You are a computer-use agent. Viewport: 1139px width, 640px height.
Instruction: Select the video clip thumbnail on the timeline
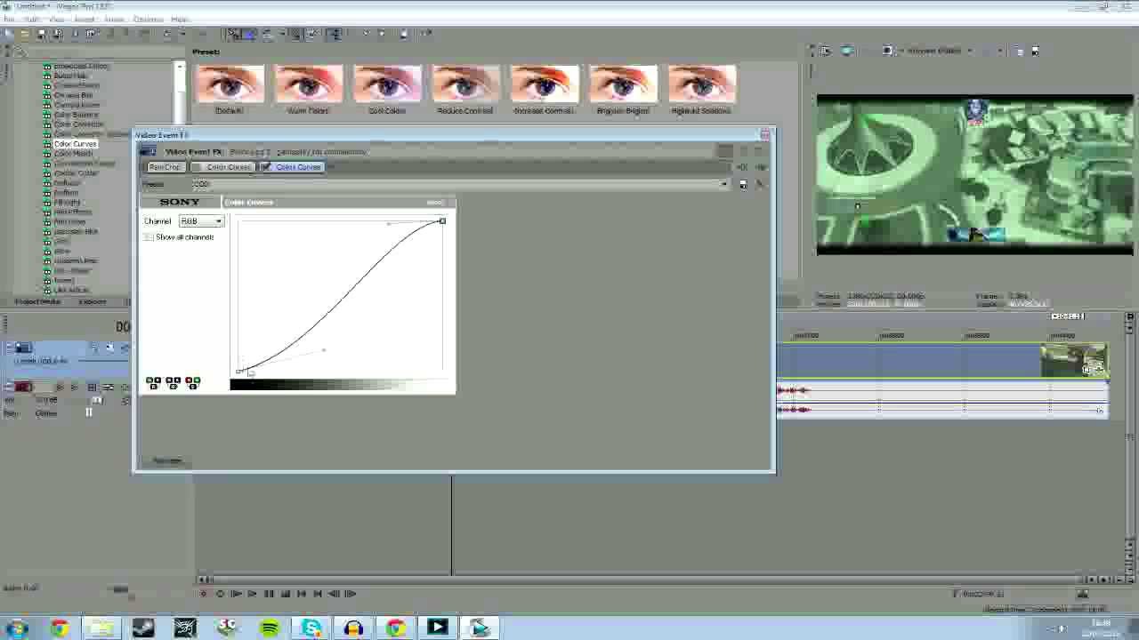1074,362
